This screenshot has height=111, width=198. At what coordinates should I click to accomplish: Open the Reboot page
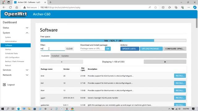click(x=8, y=65)
